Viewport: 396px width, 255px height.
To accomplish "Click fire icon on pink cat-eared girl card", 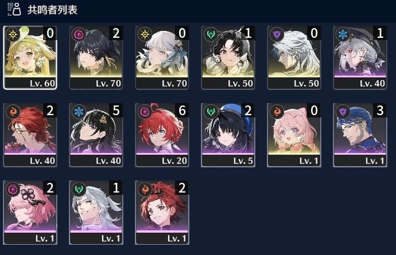I will pyautogui.click(x=277, y=112).
